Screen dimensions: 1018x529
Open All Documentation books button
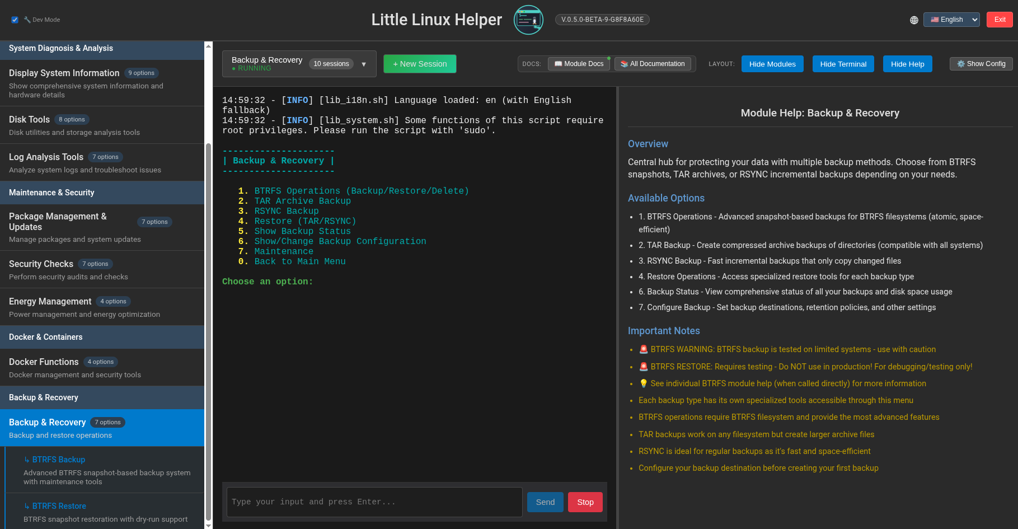tap(653, 64)
